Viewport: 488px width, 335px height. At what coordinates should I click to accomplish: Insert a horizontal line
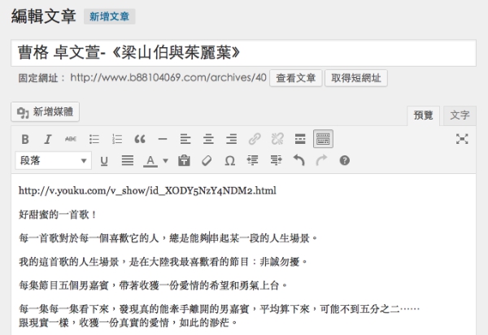[163, 139]
